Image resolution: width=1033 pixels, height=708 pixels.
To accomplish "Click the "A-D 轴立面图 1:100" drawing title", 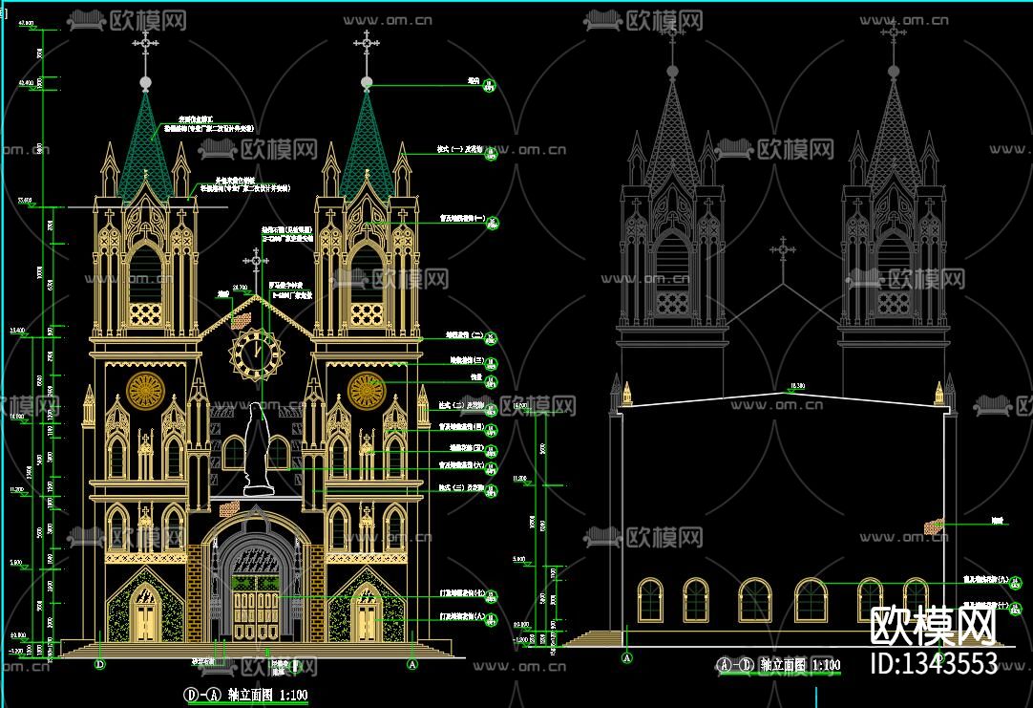I will pyautogui.click(x=779, y=664).
